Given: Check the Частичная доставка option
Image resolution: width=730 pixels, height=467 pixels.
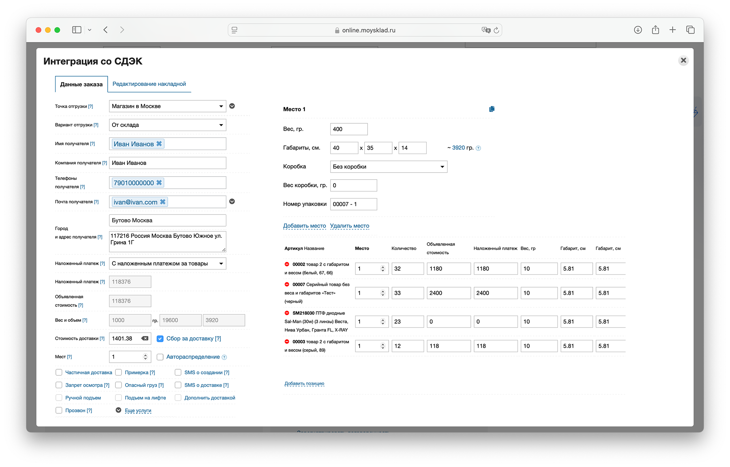Looking at the screenshot, I should click(x=59, y=373).
